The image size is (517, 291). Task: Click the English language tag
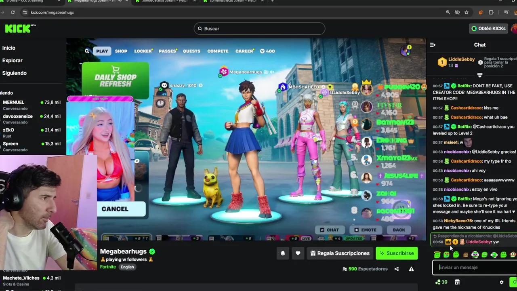point(127,267)
